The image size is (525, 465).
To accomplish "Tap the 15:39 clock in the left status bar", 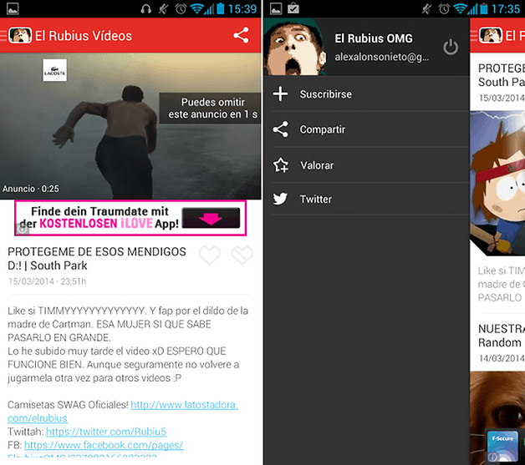I will (242, 8).
